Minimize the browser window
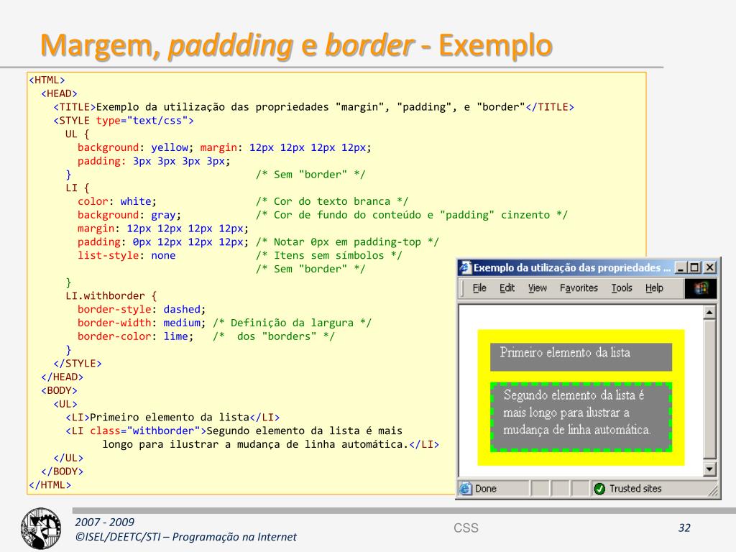Image resolution: width=736 pixels, height=552 pixels. (x=680, y=267)
